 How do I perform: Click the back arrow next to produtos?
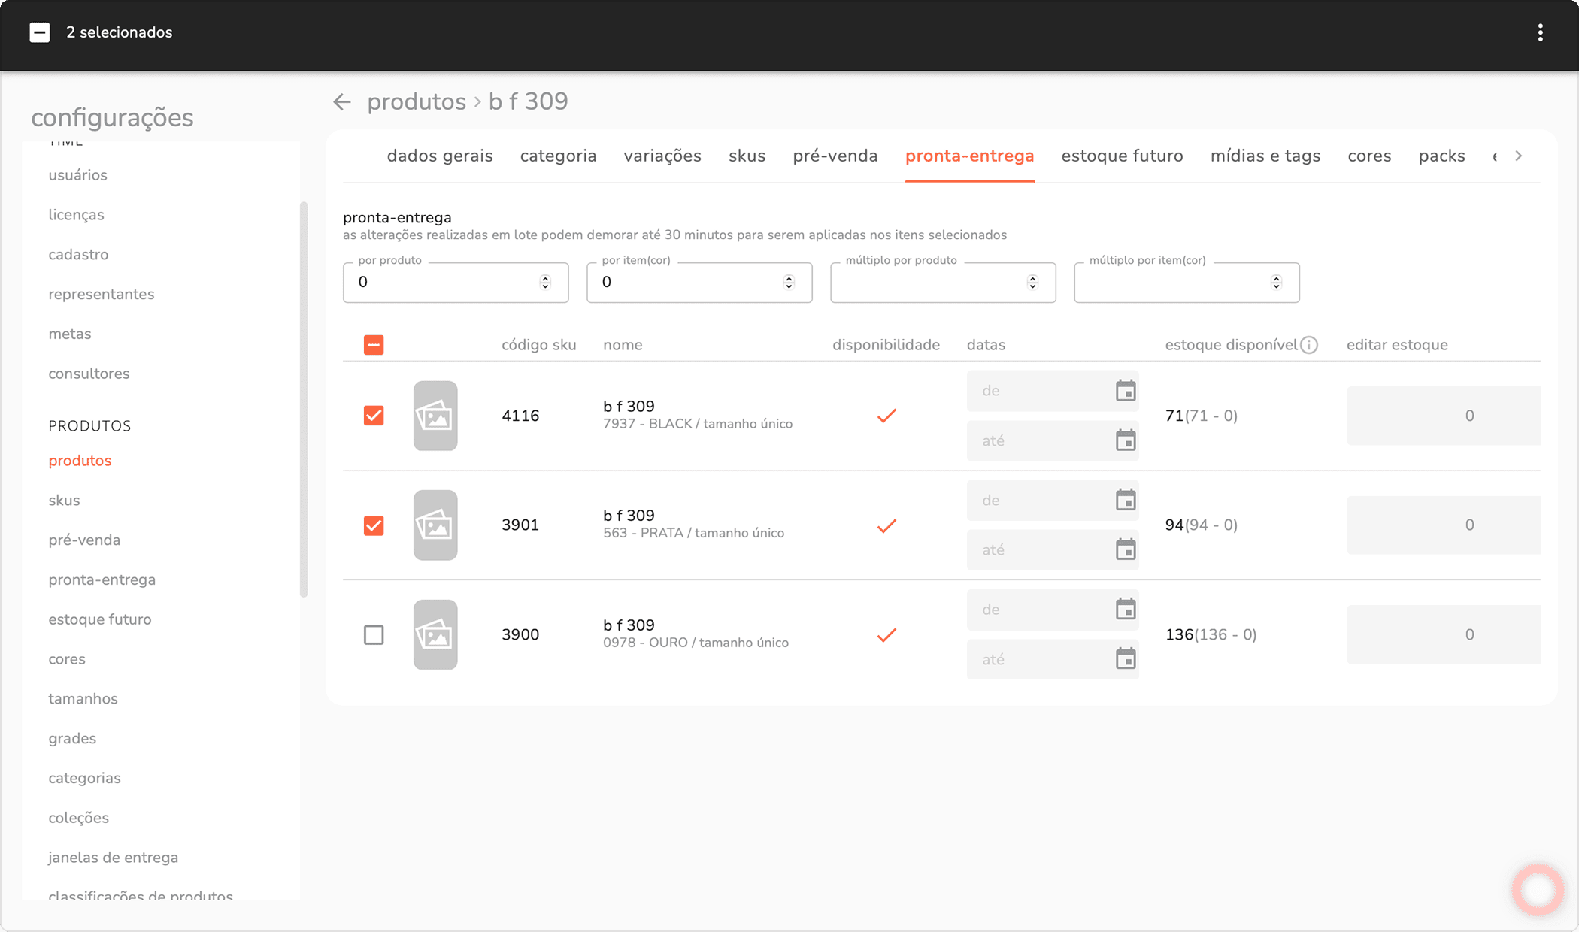coord(342,101)
